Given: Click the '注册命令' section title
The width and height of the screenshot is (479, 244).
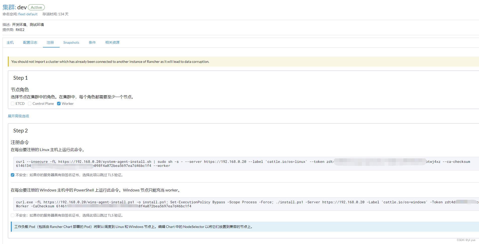Looking at the screenshot, I should click(x=20, y=142).
